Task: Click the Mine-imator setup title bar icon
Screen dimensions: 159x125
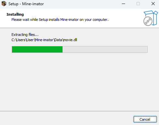Action: (x=4, y=4)
